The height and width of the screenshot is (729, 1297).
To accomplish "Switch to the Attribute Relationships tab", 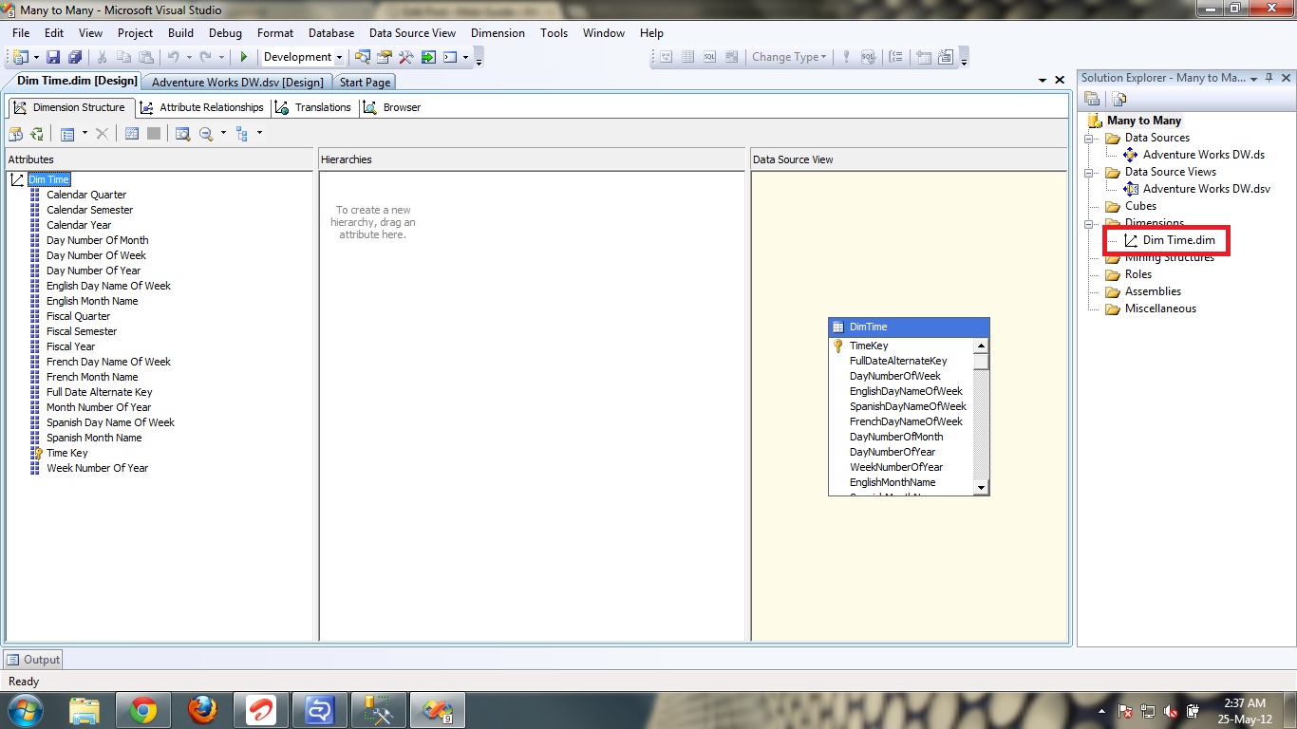I will click(202, 107).
